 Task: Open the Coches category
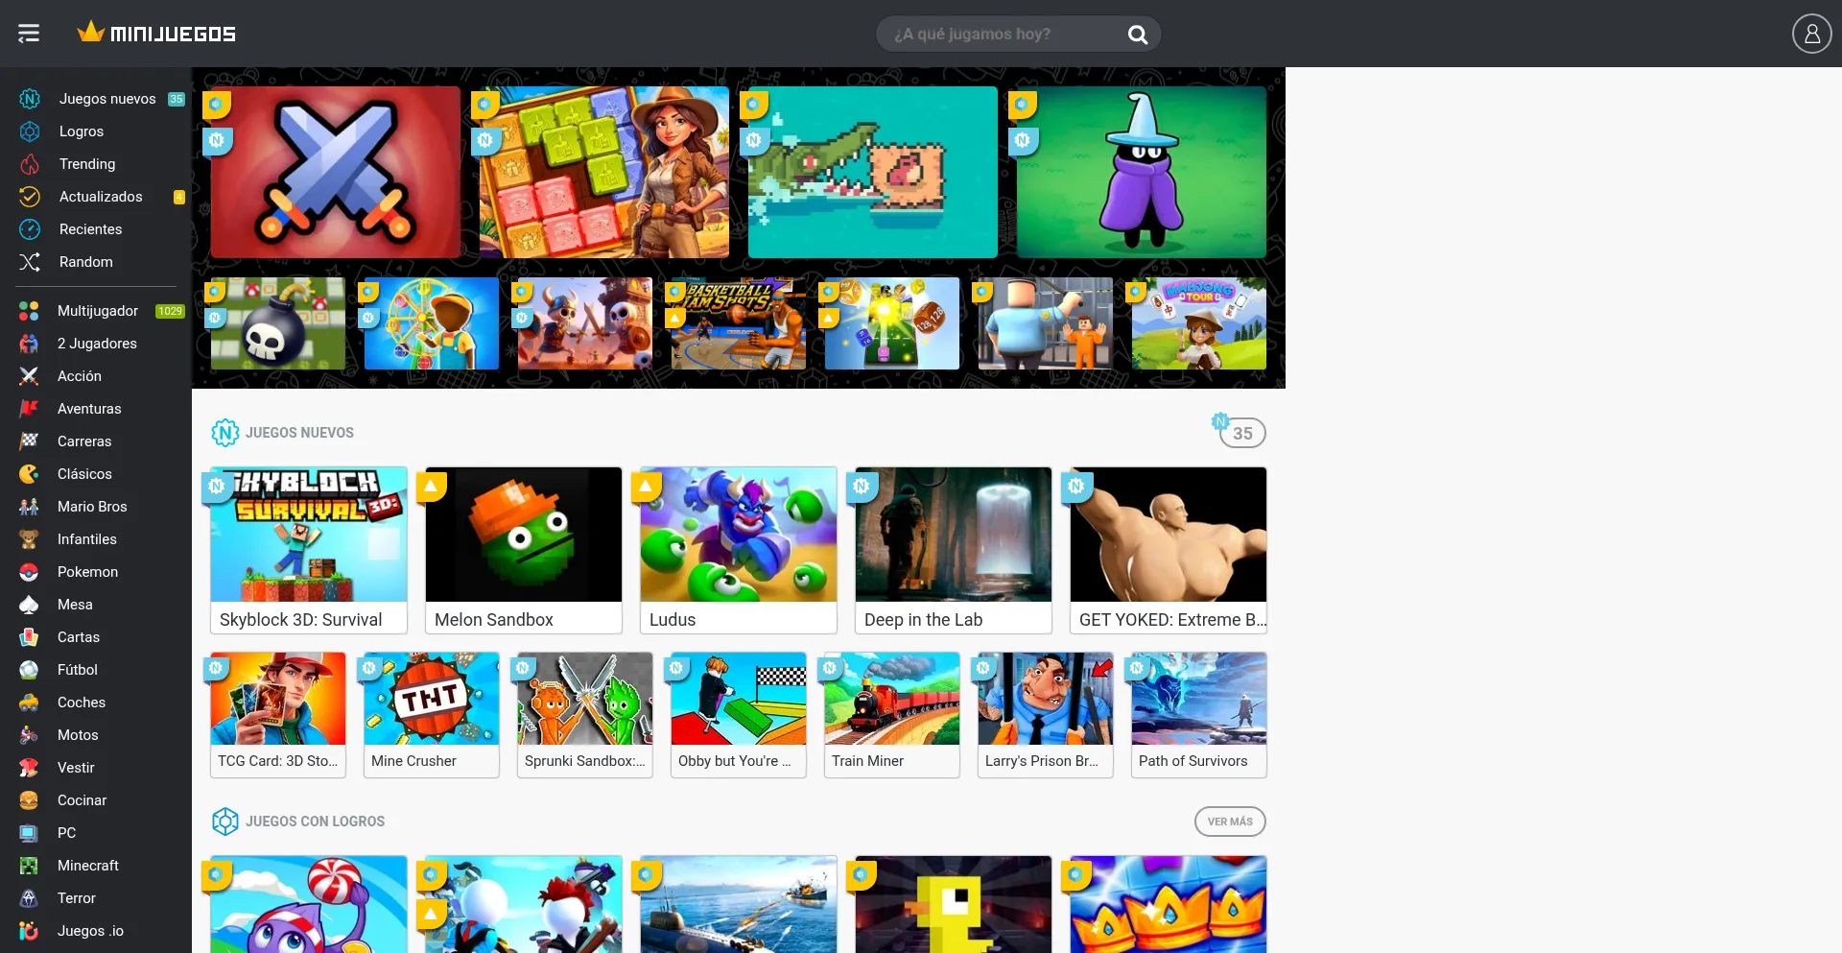coord(96,703)
